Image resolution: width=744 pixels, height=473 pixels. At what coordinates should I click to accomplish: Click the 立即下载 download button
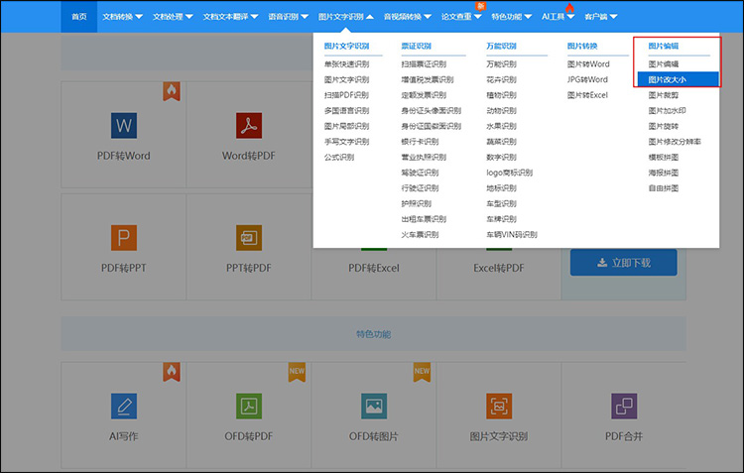click(x=624, y=263)
